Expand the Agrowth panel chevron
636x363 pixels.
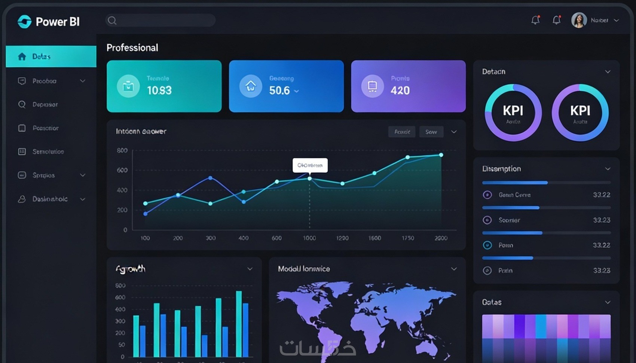click(250, 269)
